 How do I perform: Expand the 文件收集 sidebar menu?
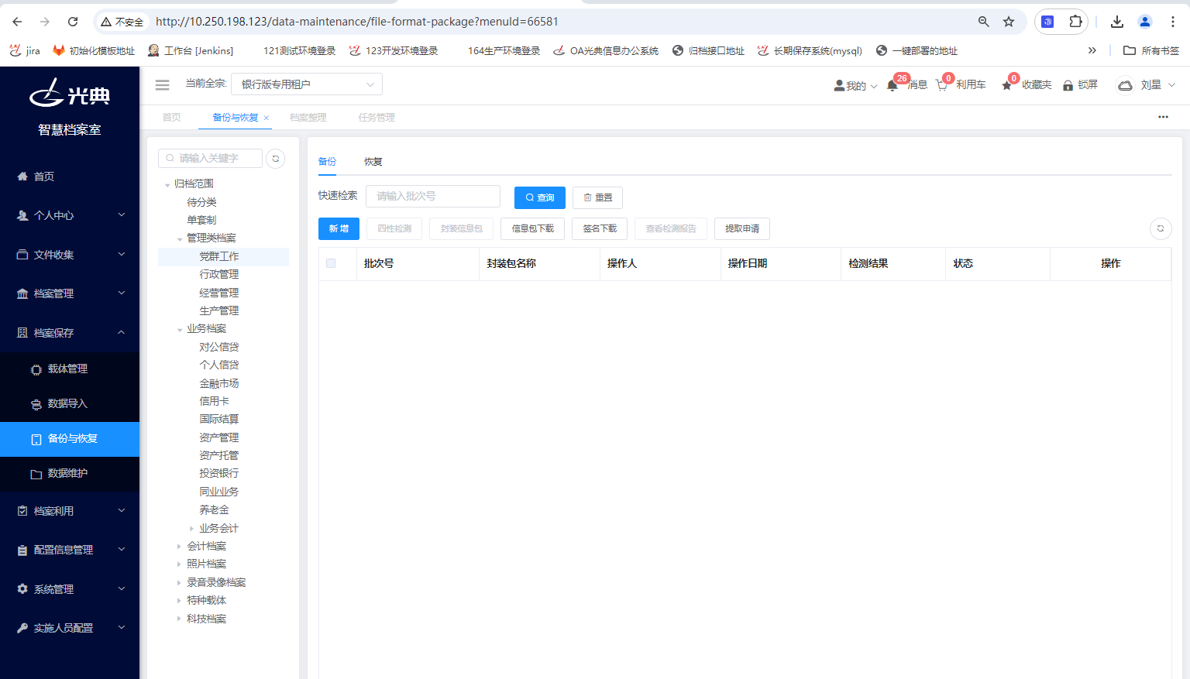click(x=70, y=255)
